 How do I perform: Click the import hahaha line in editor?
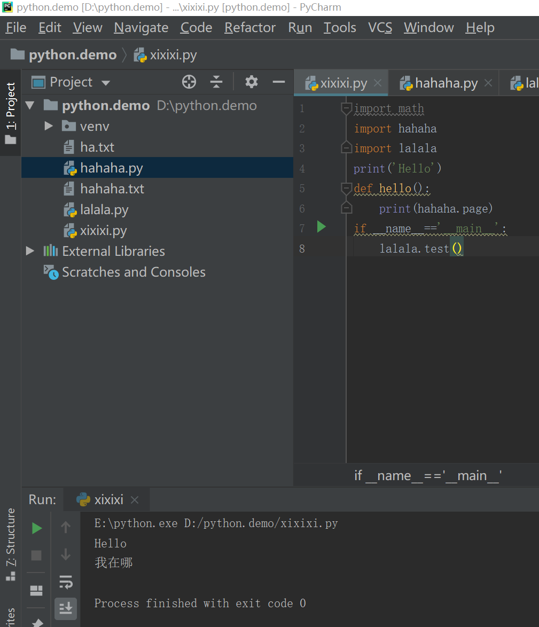click(x=395, y=128)
